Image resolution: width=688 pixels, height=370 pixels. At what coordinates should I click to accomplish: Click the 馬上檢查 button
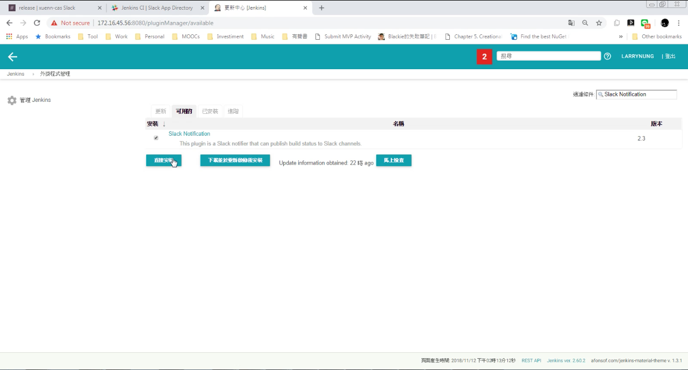coord(394,160)
